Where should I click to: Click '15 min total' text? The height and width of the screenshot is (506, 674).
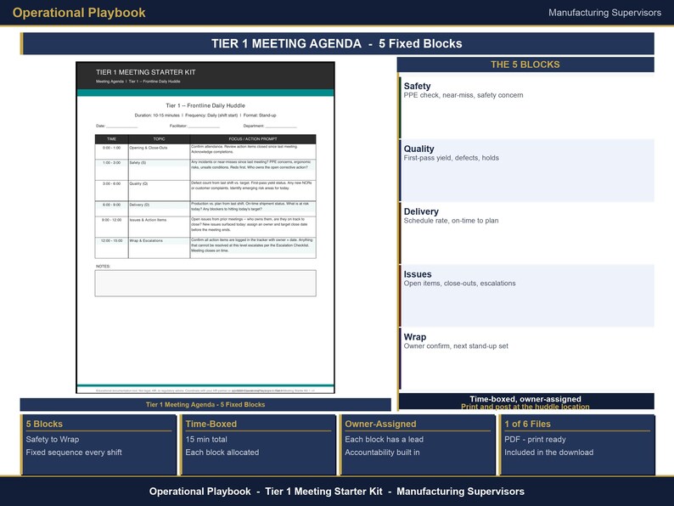pos(206,440)
